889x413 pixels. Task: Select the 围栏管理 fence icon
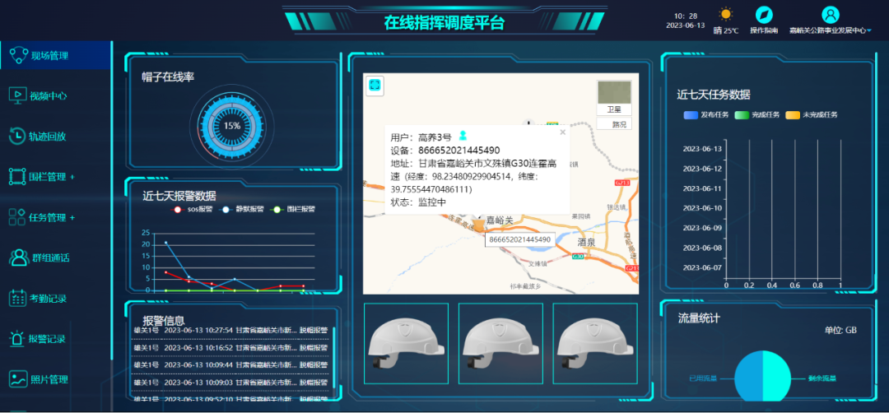tap(17, 176)
